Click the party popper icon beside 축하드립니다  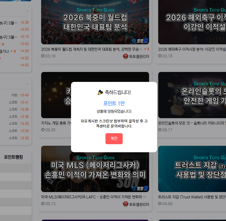click(100, 92)
